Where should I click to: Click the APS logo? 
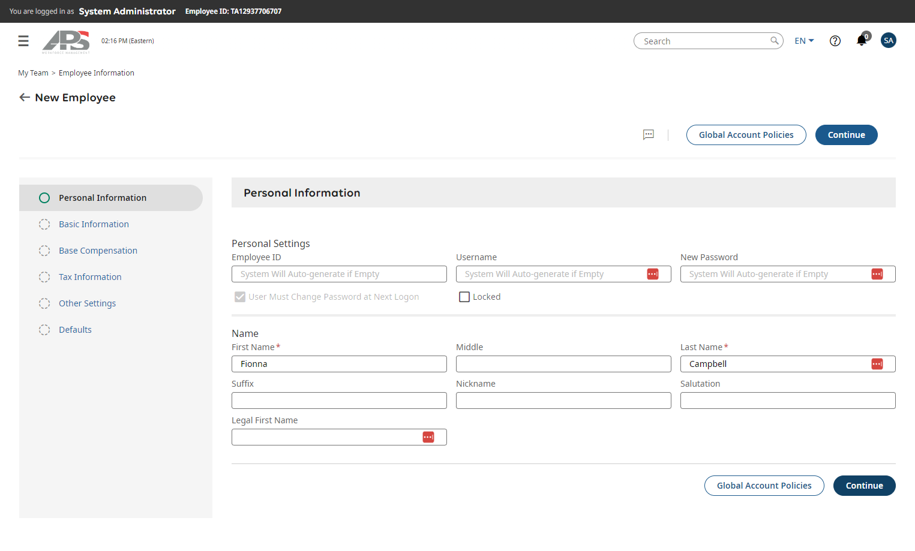click(66, 41)
